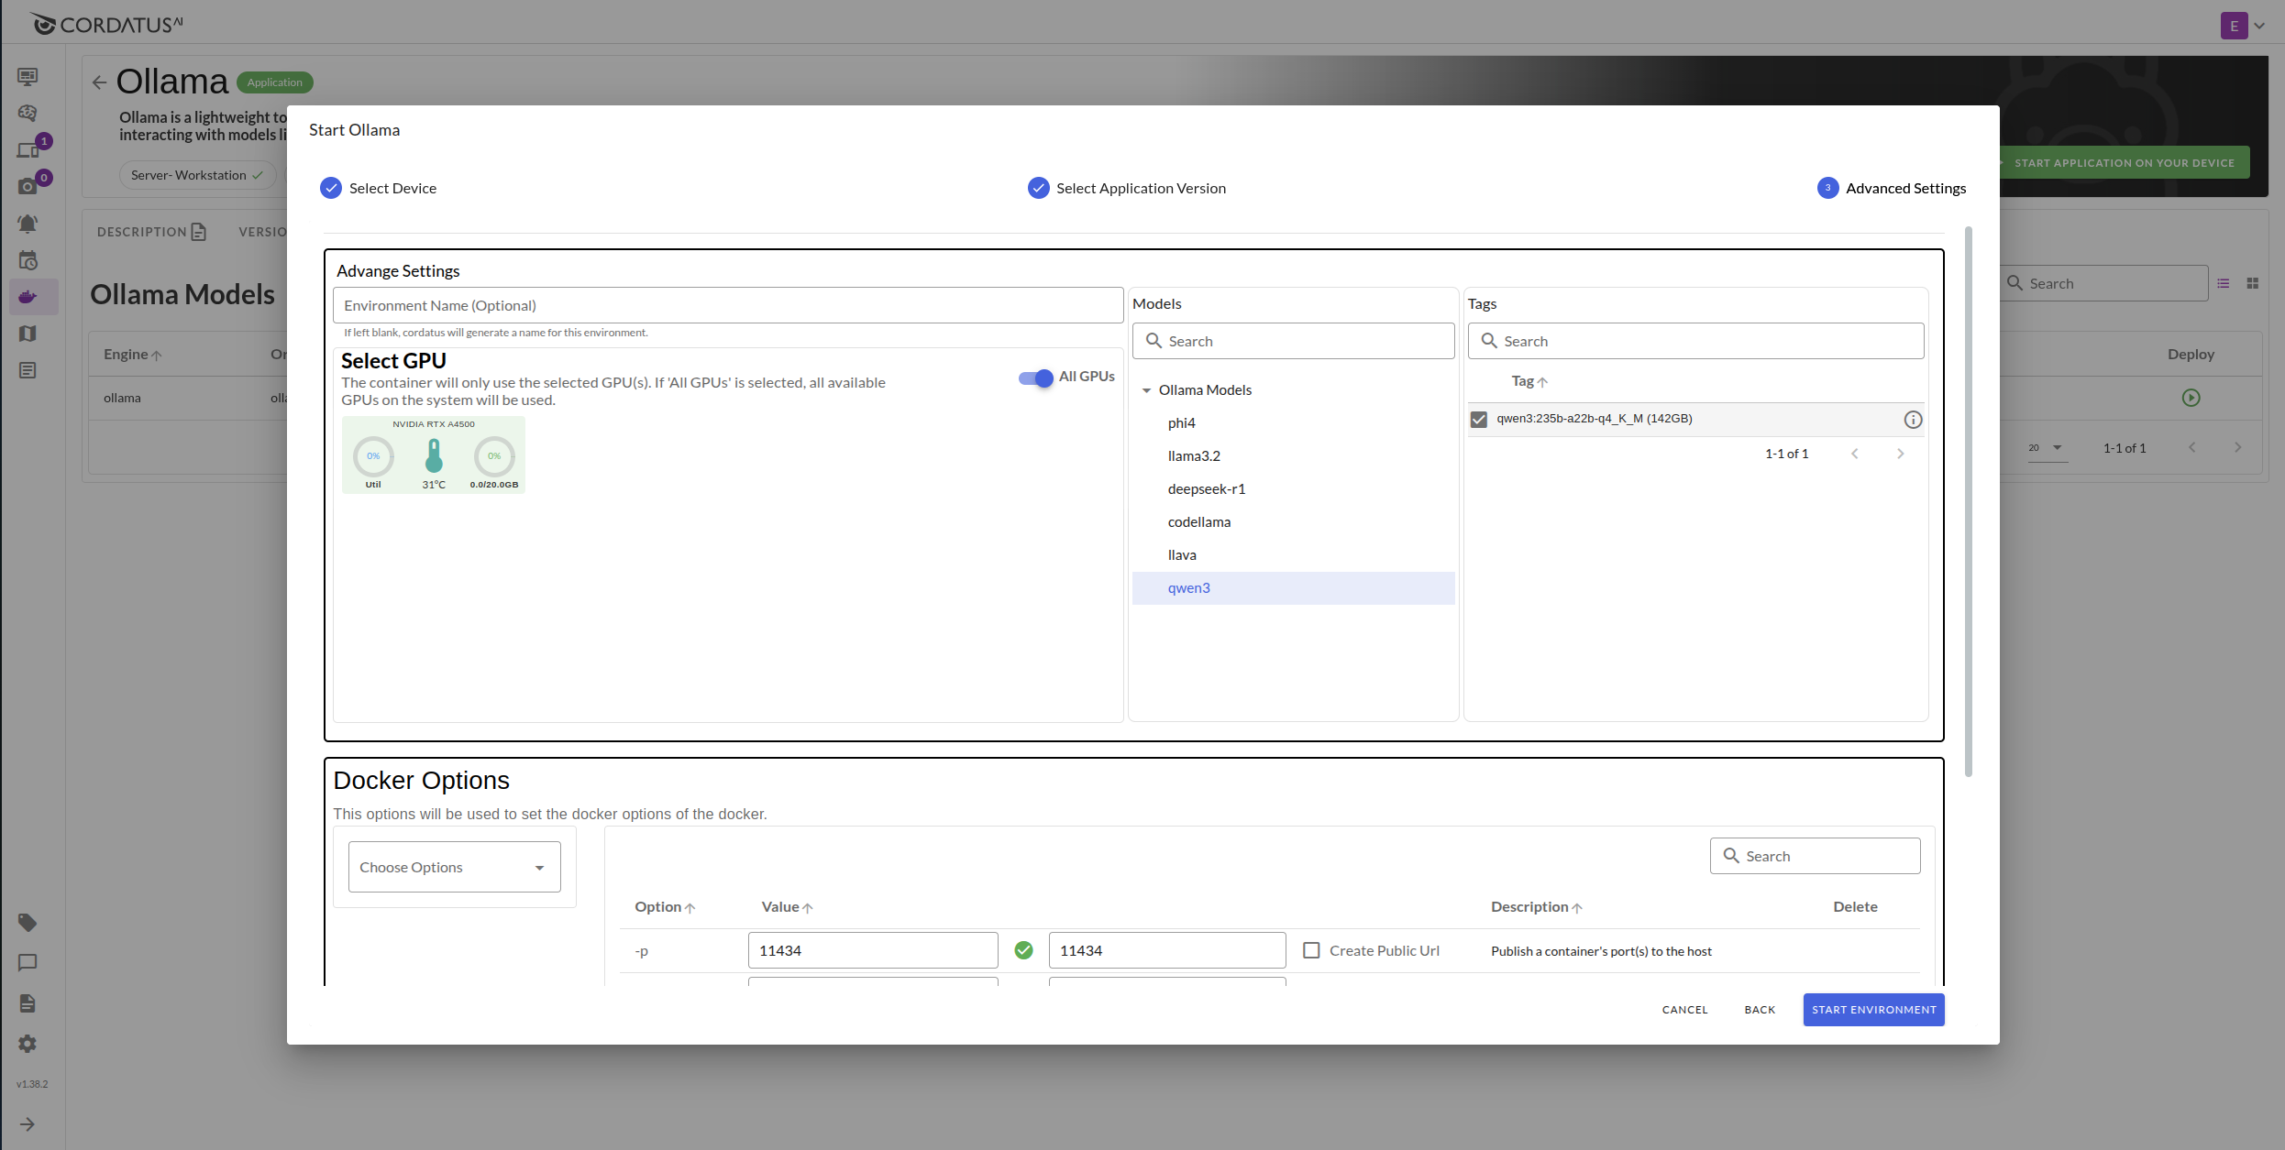Viewport: 2285px width, 1150px height.
Task: Go to Advanced Settings step
Action: pos(1891,188)
